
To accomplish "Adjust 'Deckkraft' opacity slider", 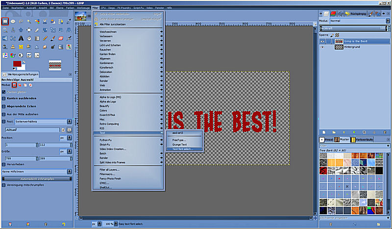I will [x=354, y=28].
